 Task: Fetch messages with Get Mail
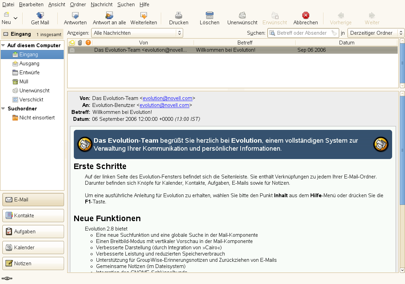coord(40,18)
